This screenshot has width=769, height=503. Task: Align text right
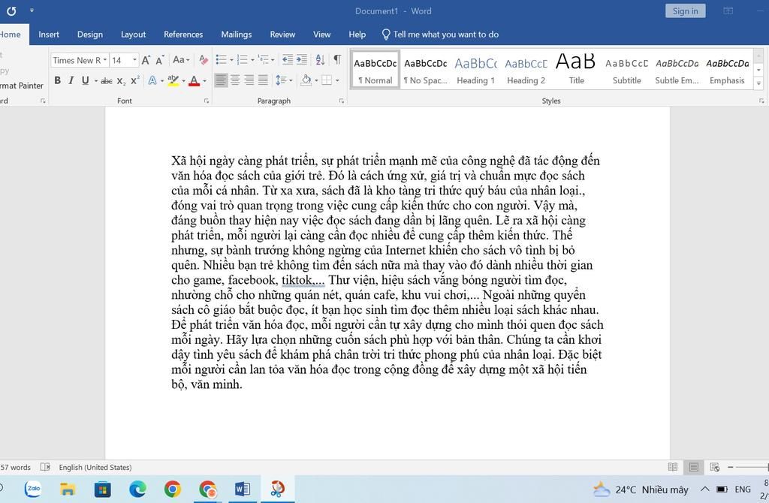pyautogui.click(x=249, y=80)
